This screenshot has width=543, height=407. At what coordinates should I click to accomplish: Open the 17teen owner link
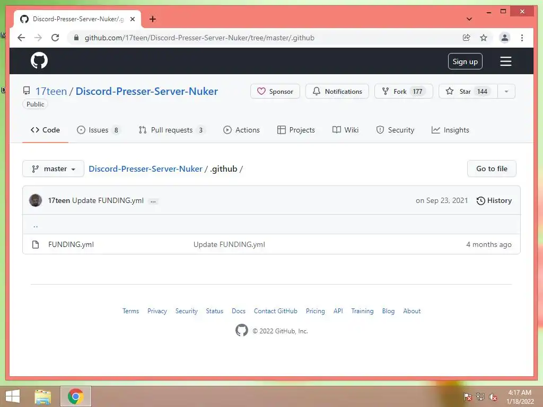pyautogui.click(x=51, y=91)
